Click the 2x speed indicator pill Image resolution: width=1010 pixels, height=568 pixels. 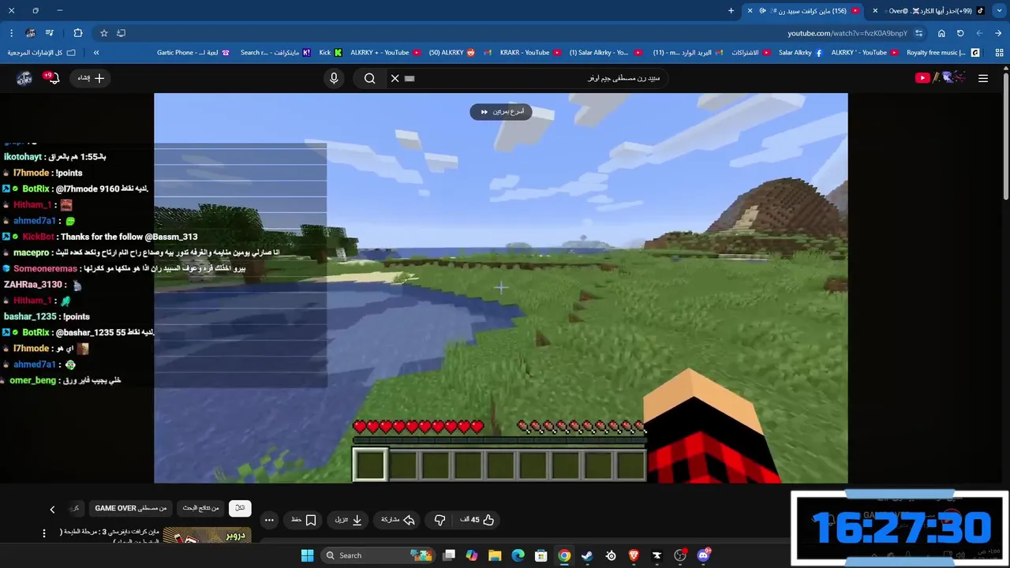(x=501, y=112)
